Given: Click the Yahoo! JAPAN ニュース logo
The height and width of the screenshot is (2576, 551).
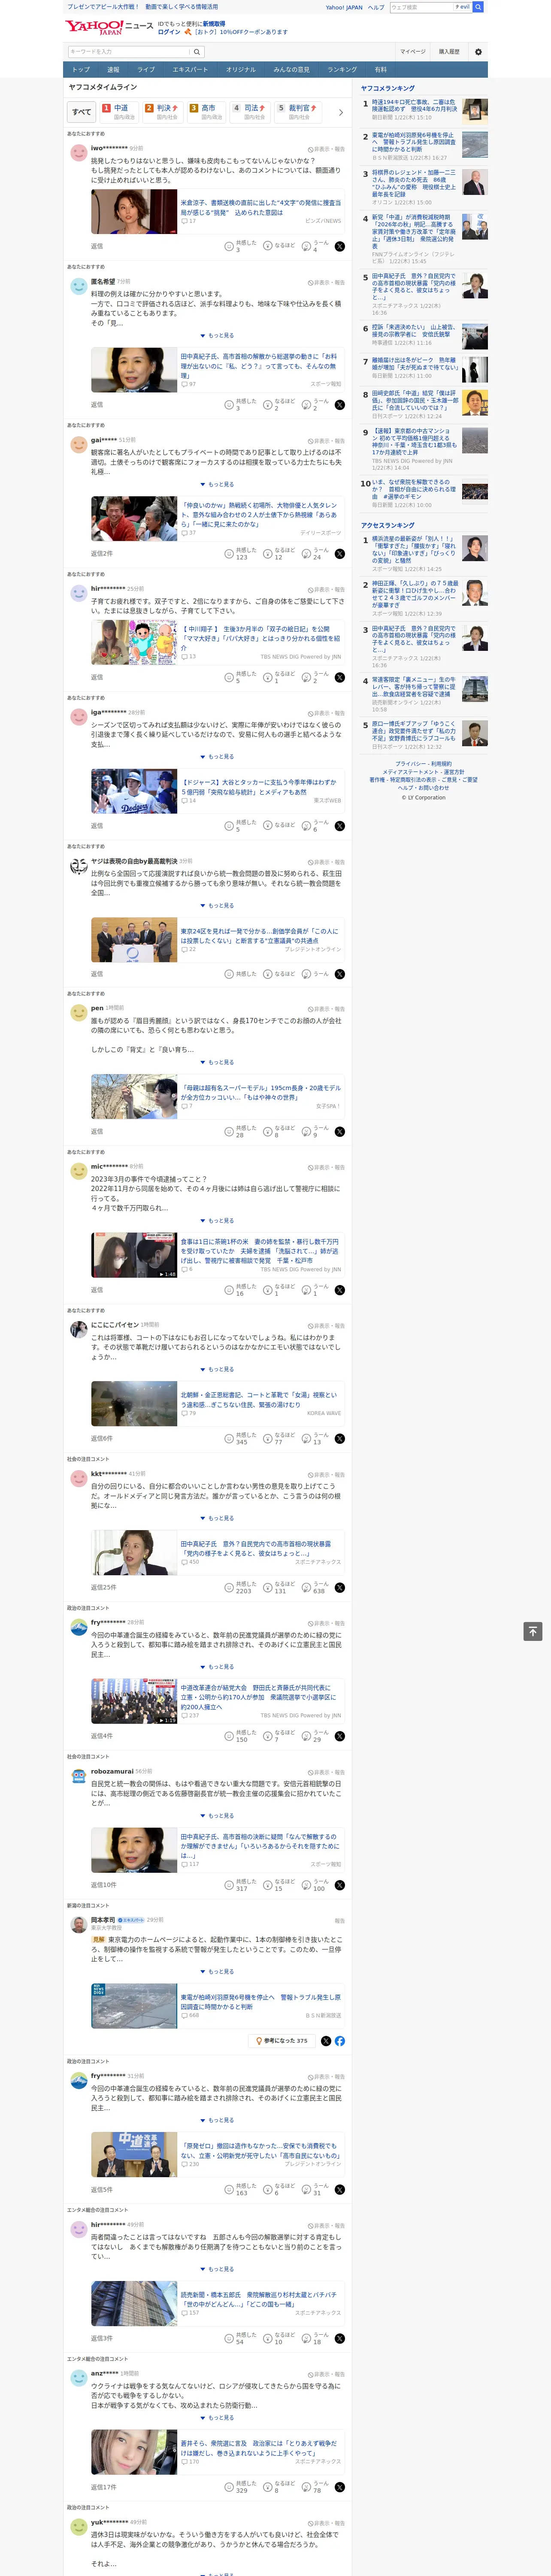Looking at the screenshot, I should [x=109, y=27].
